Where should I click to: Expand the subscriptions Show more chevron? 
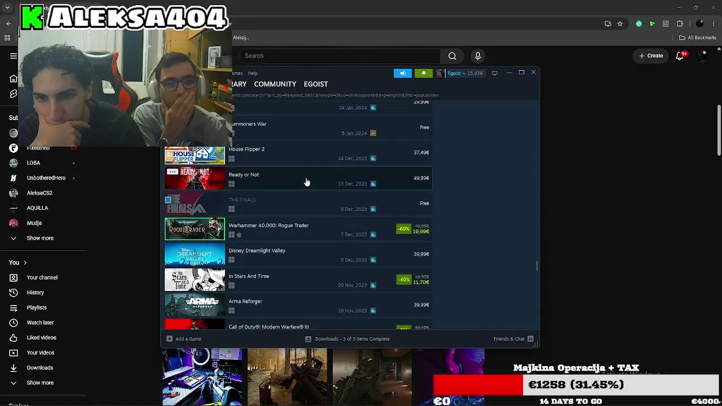click(14, 238)
